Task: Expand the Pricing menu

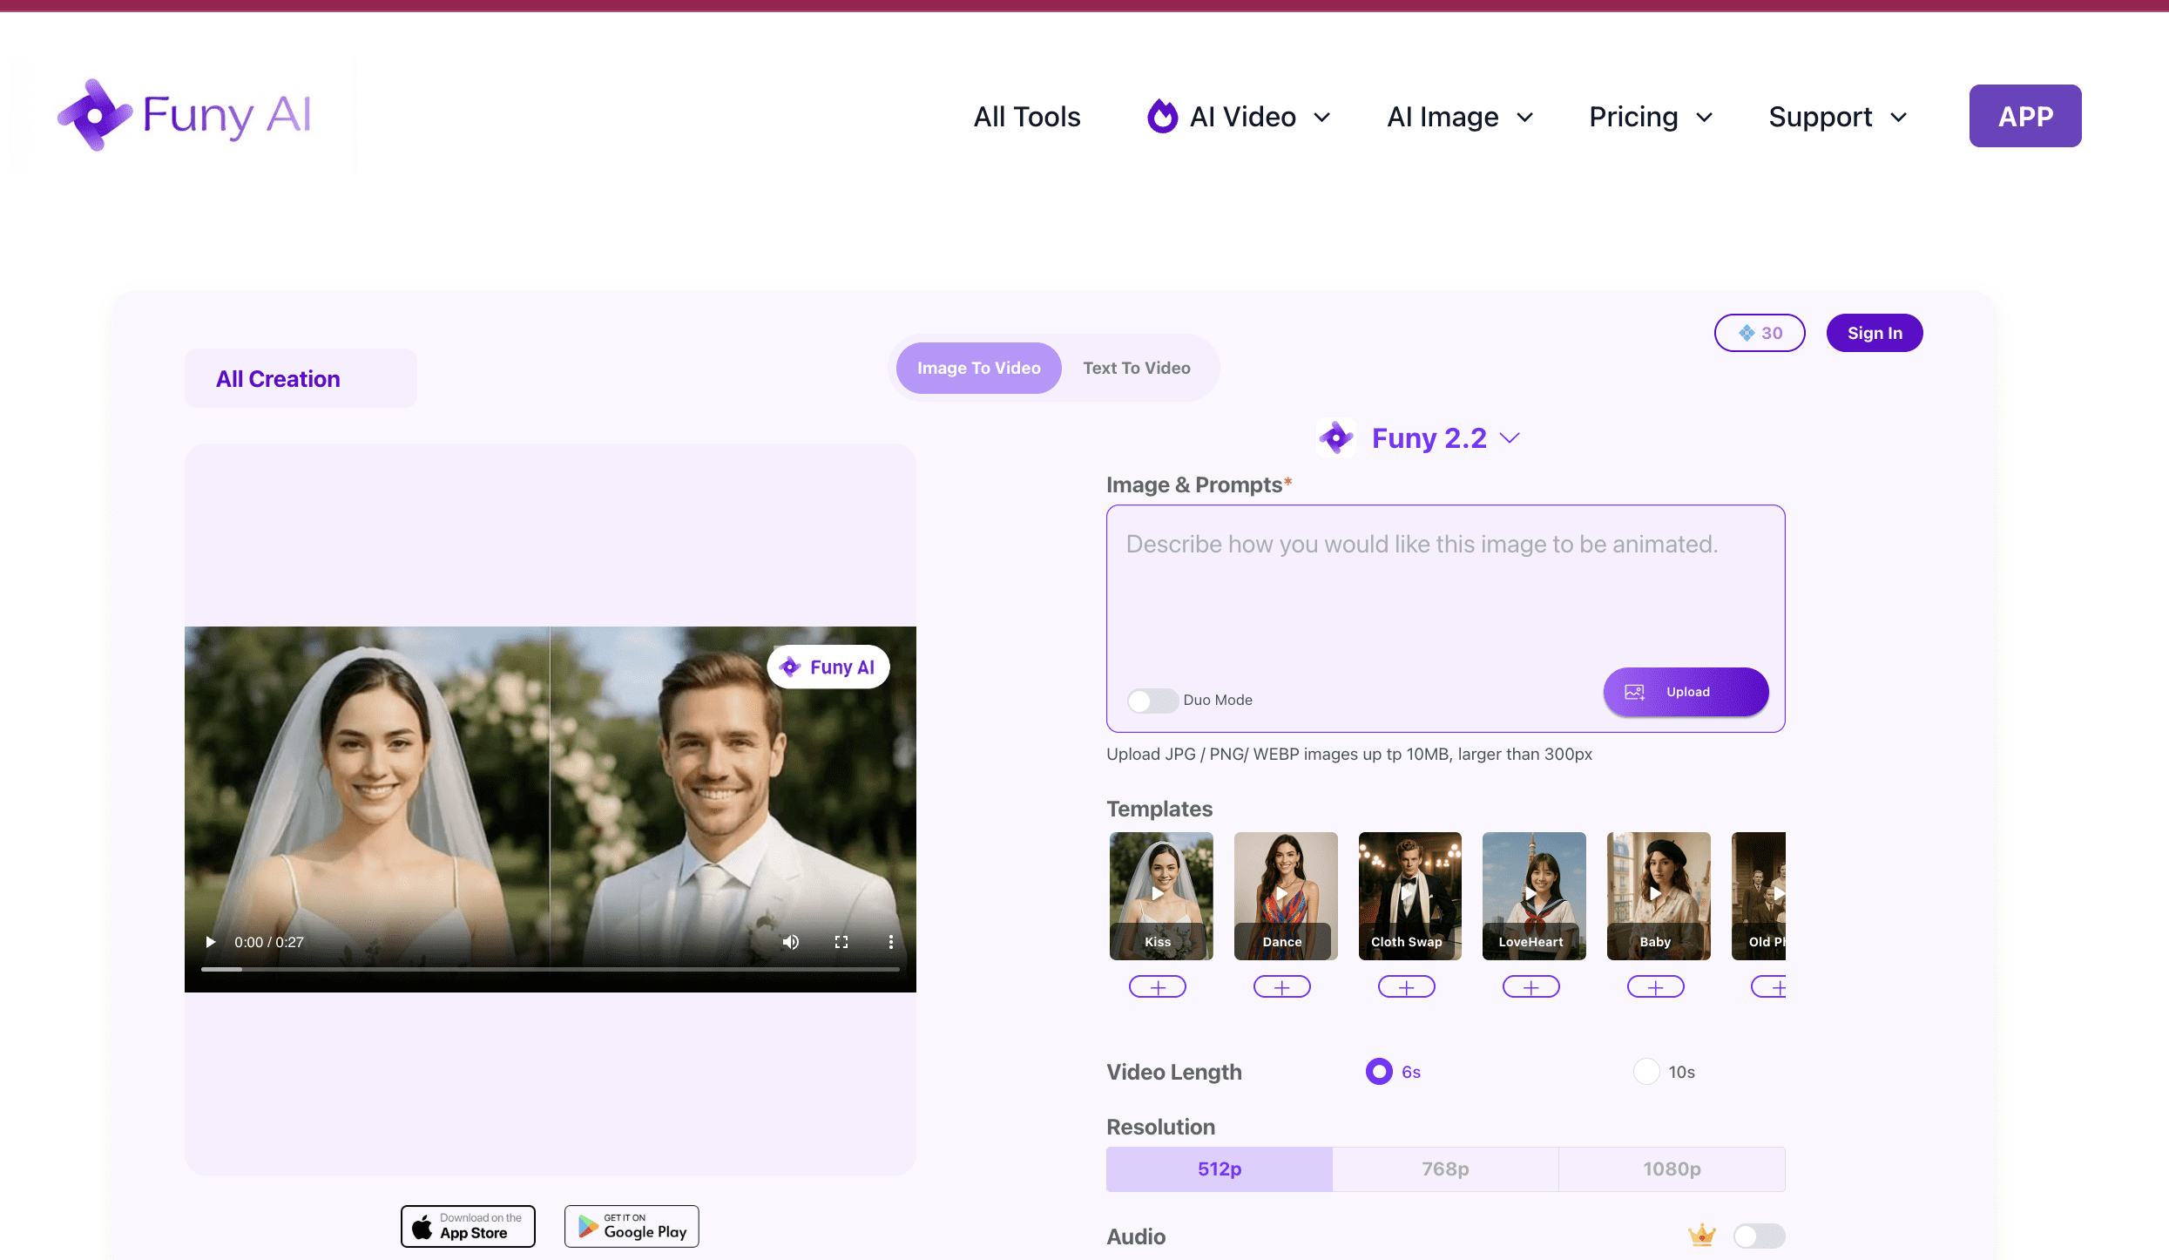Action: click(1650, 117)
